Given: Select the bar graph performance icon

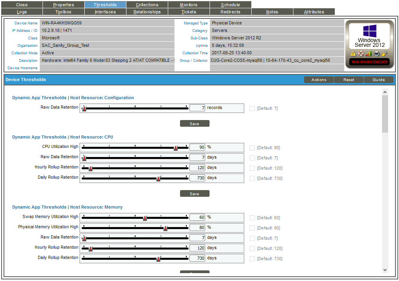Looking at the screenshot, I should pos(369,54).
